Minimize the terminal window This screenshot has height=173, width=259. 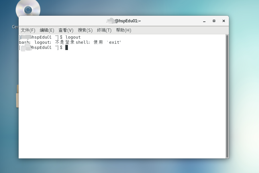click(x=204, y=21)
